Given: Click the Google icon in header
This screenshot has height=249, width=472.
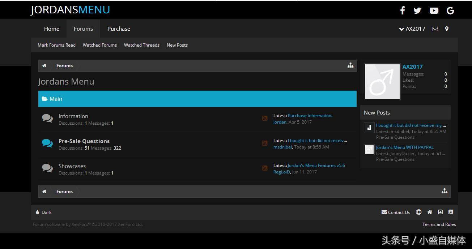Looking at the screenshot, I should click(450, 10).
